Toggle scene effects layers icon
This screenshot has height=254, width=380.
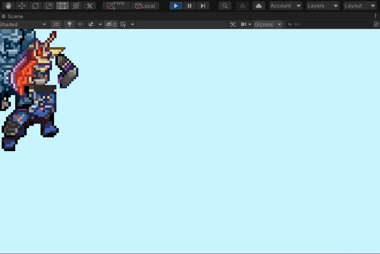click(91, 24)
